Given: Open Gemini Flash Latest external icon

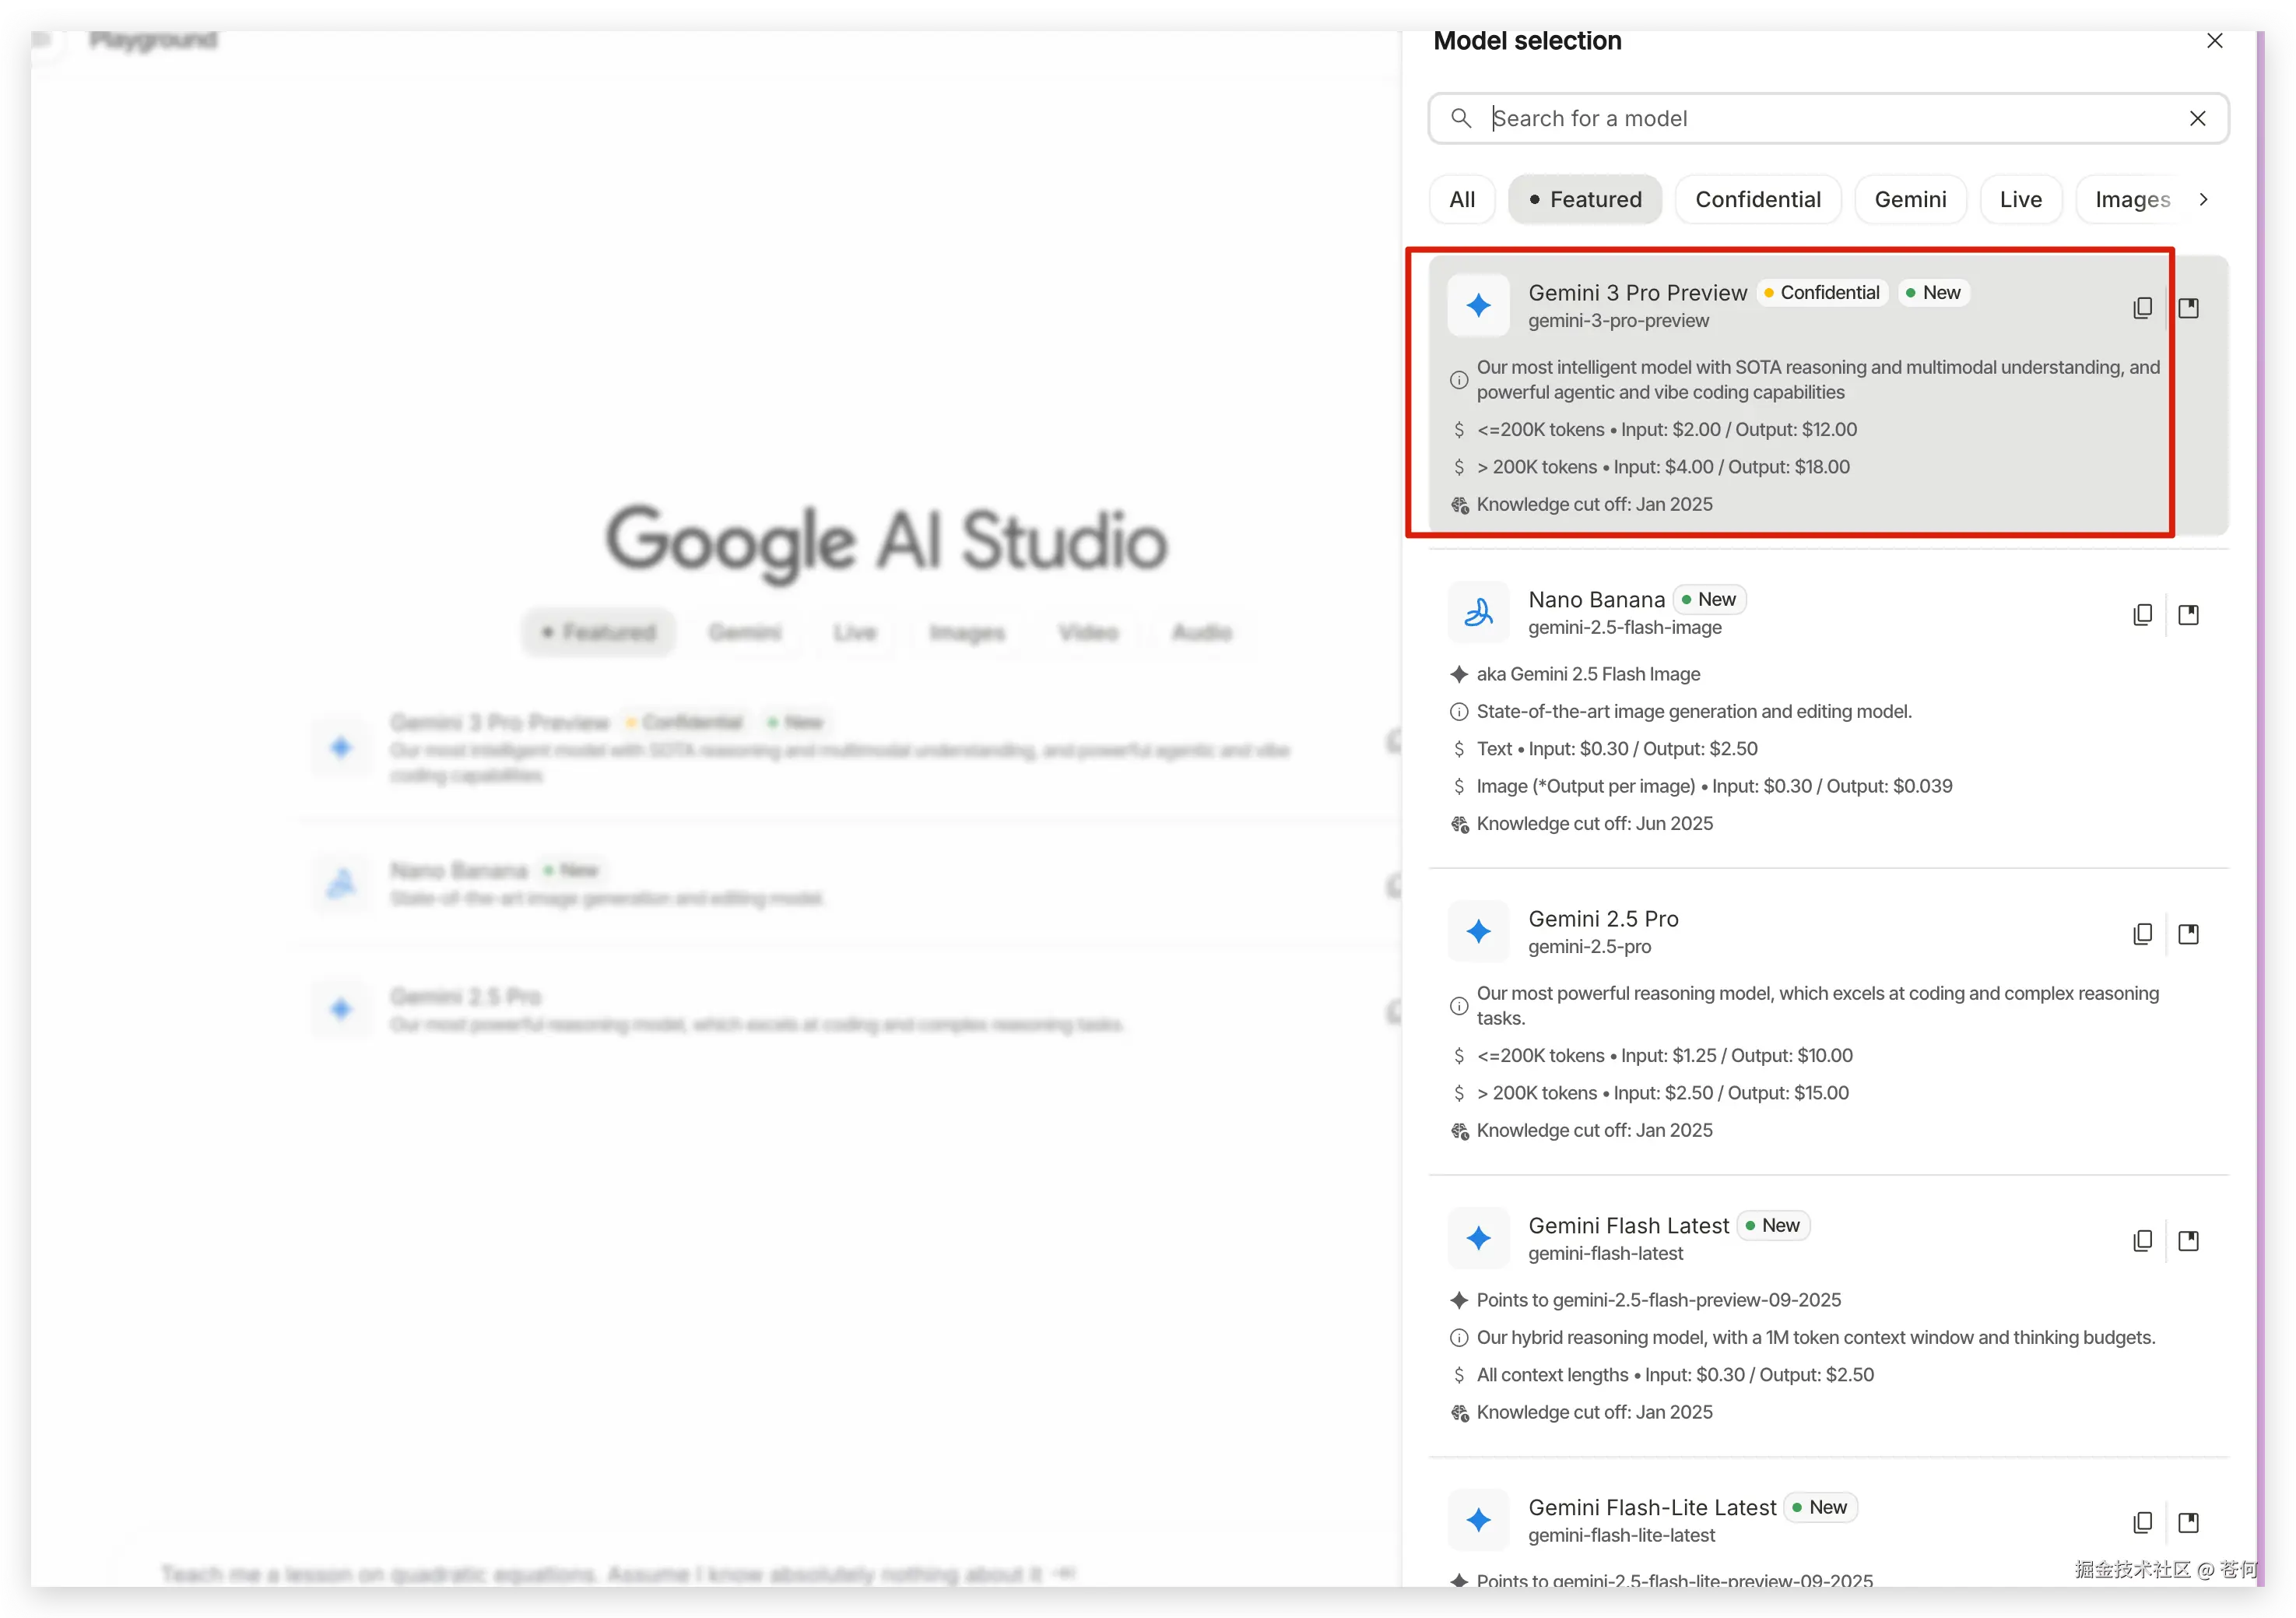Looking at the screenshot, I should click(2188, 1241).
